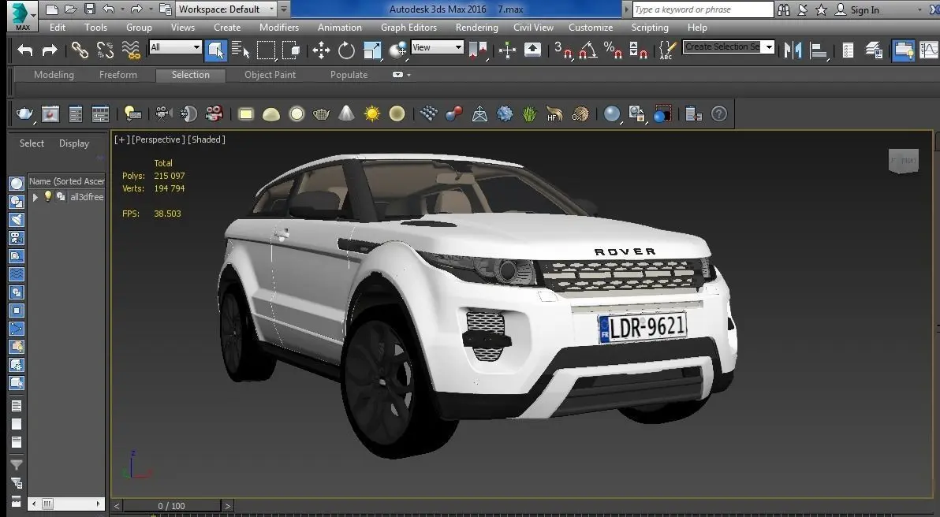
Task: Click the Select and Manipulate icon
Action: point(507,50)
